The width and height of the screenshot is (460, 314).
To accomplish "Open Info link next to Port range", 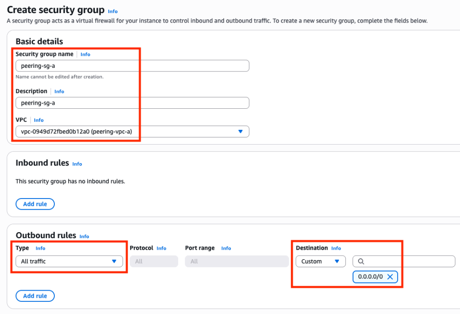I will 226,248.
